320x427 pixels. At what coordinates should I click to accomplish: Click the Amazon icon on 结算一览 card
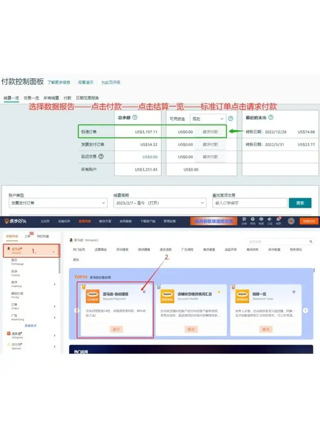coord(242,296)
